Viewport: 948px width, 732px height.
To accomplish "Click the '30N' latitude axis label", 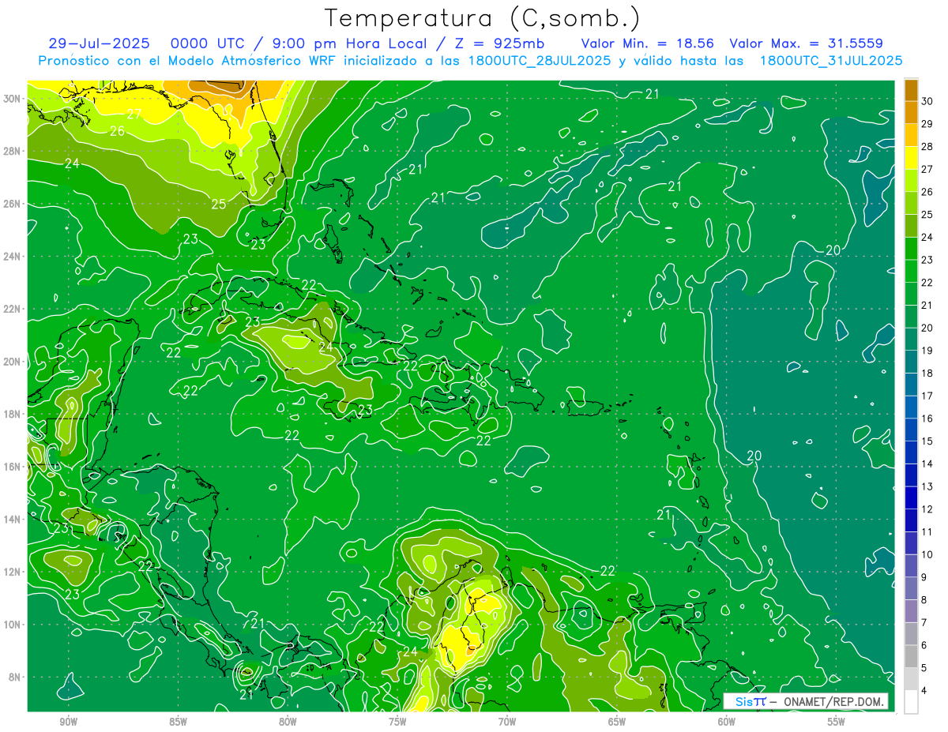I will pyautogui.click(x=12, y=99).
